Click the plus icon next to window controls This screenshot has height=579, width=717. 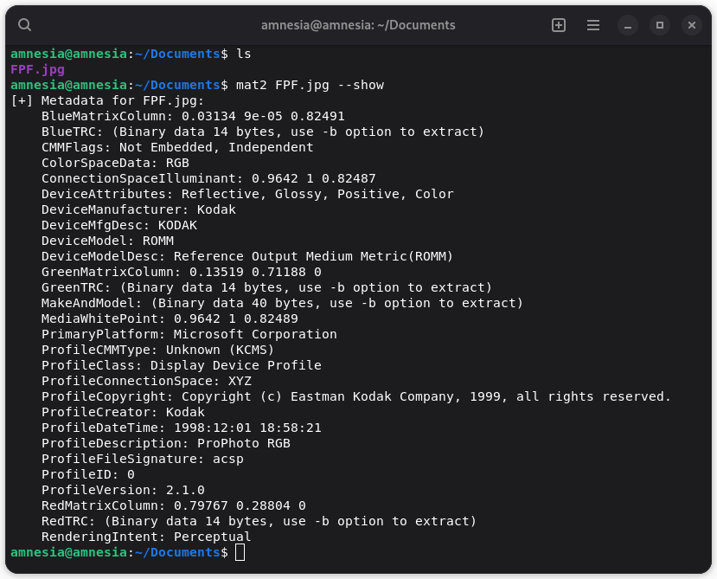click(558, 25)
